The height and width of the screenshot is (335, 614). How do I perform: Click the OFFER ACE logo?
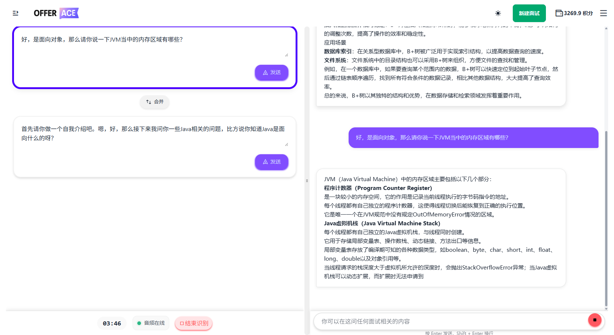click(56, 13)
